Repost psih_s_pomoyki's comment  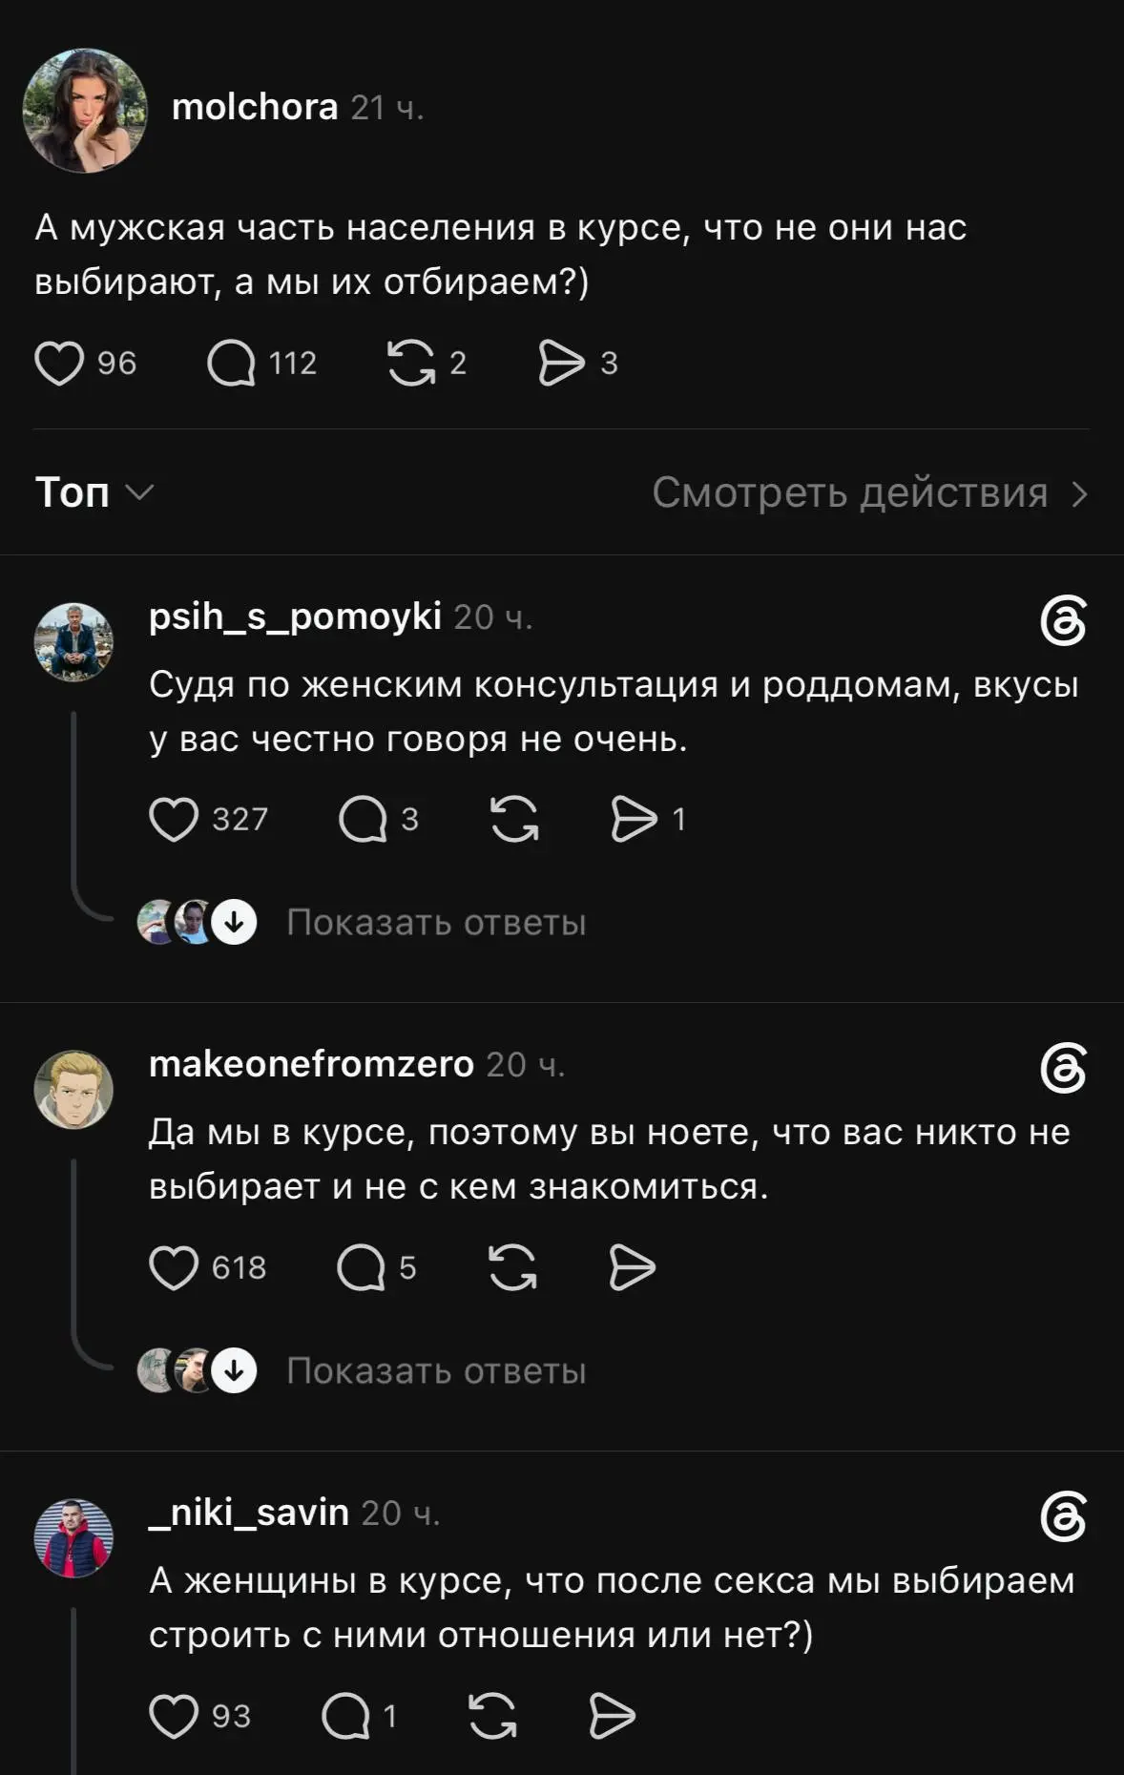(x=514, y=820)
